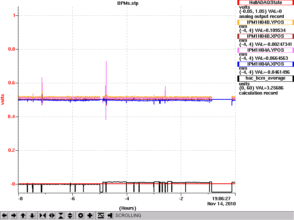Click the 'units' label under hac_bcm_average
This screenshot has width=294, height=220.
(x=244, y=84)
